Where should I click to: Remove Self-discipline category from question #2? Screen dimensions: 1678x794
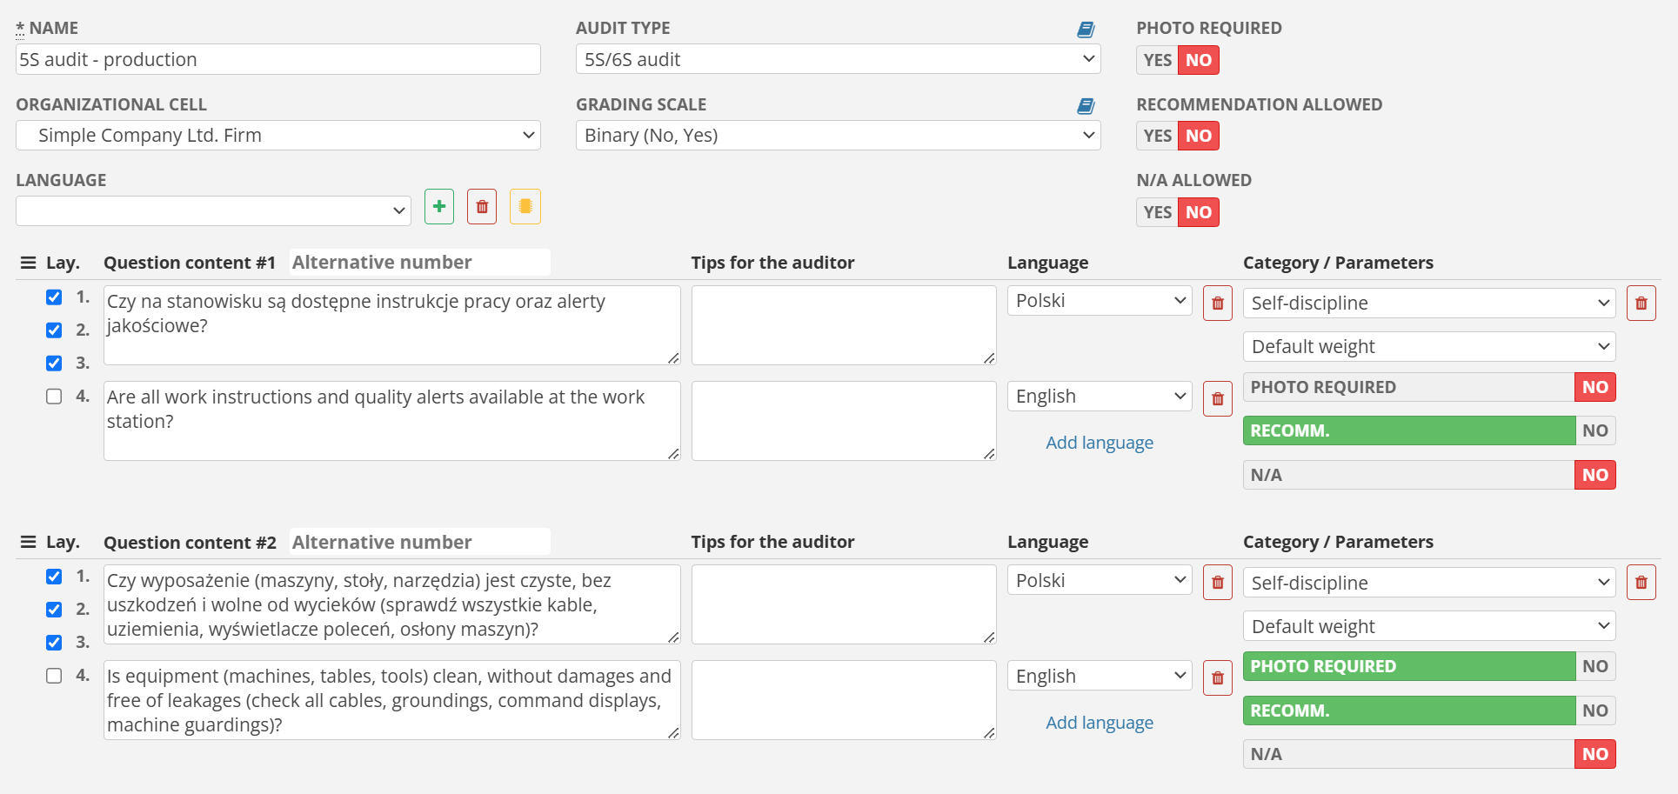tap(1641, 583)
